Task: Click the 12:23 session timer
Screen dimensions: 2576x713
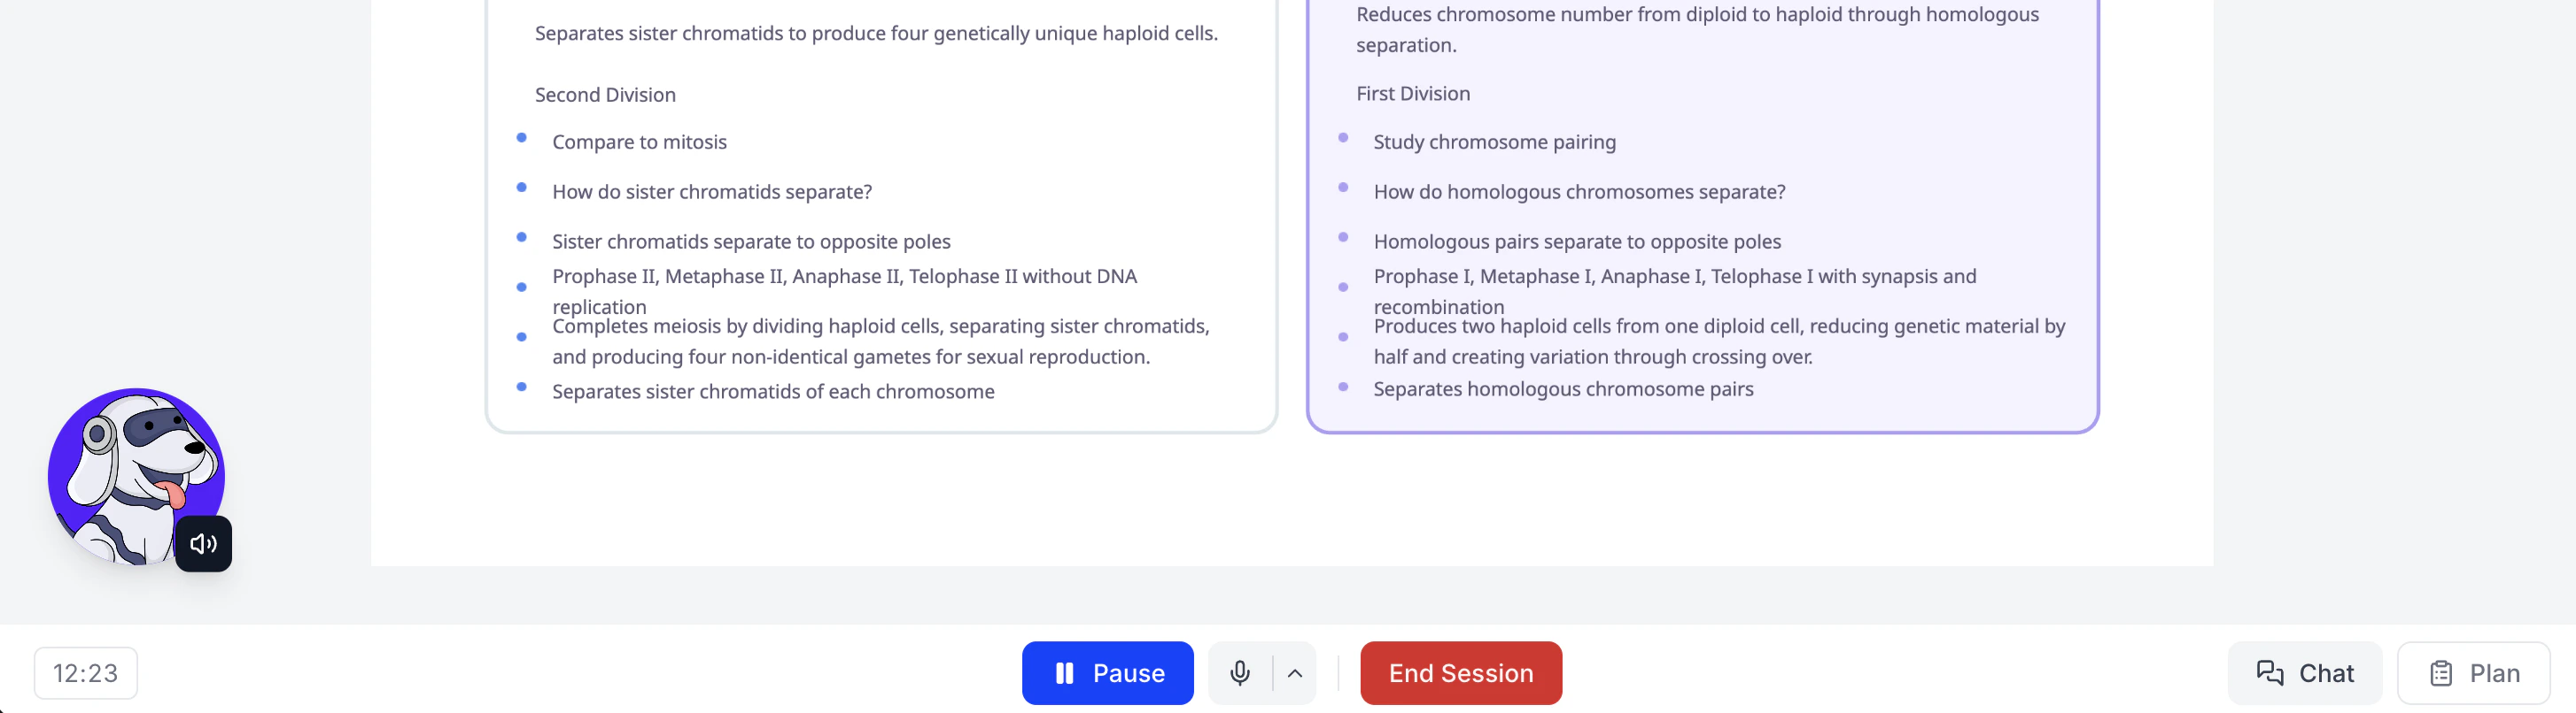Action: (x=85, y=673)
